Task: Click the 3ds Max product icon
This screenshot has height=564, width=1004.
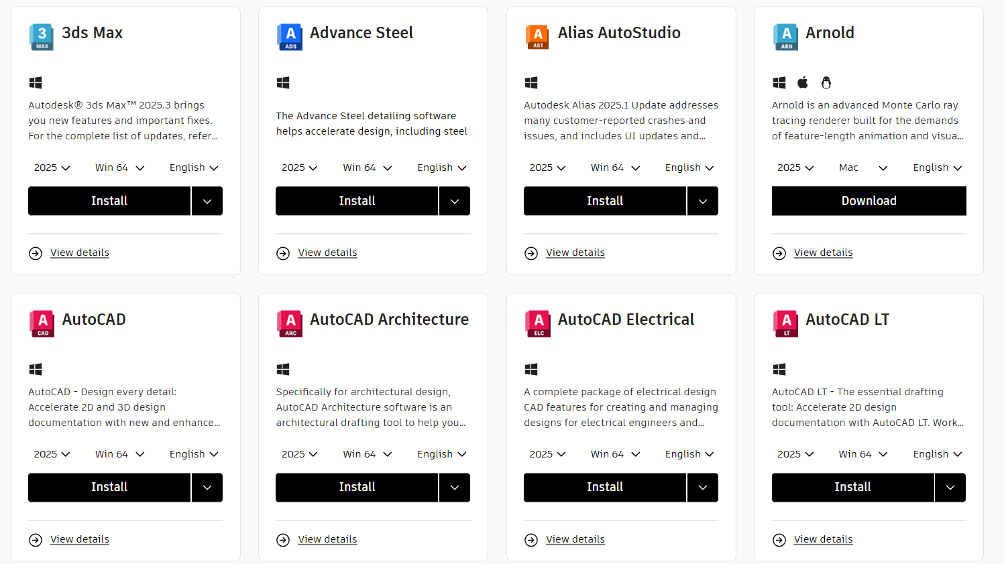Action: tap(42, 37)
